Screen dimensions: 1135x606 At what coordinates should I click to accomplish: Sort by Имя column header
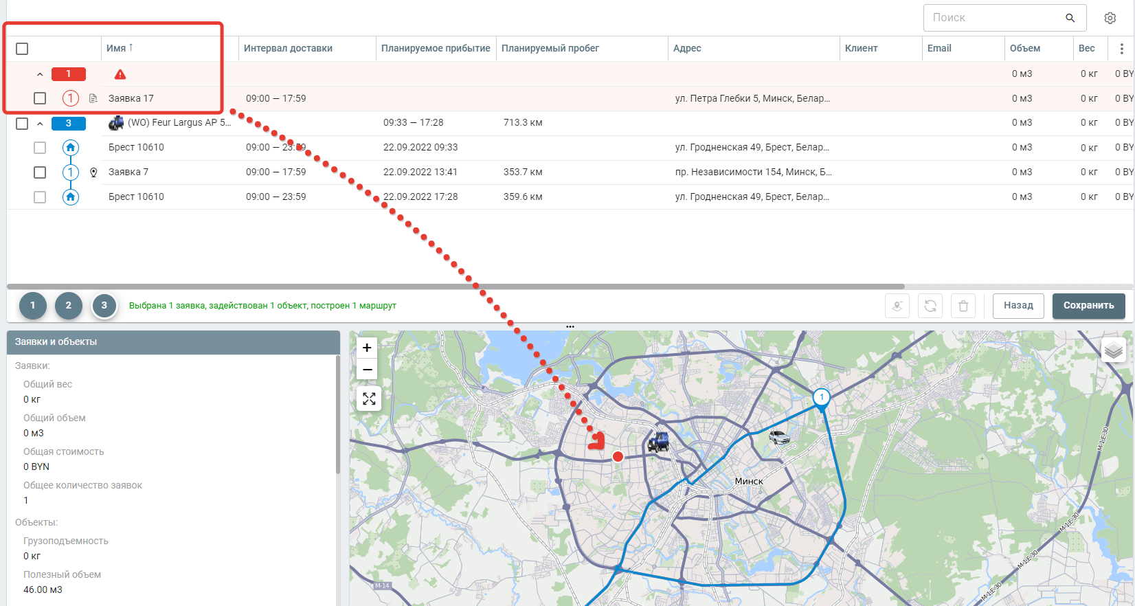(116, 48)
